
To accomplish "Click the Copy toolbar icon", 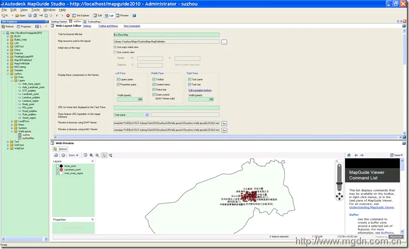I will tap(46, 16).
